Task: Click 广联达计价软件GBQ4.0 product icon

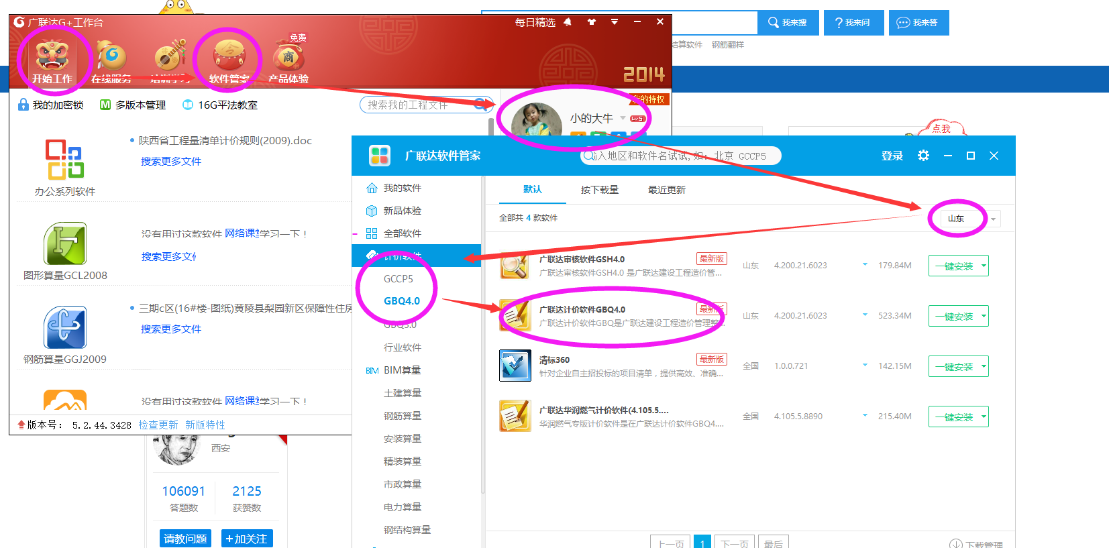Action: click(x=515, y=316)
